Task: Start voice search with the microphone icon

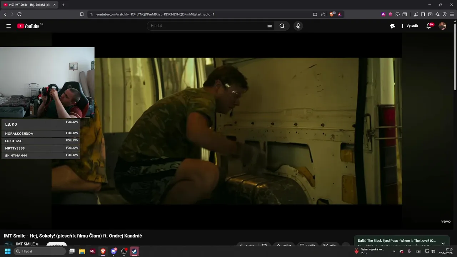Action: [x=298, y=26]
